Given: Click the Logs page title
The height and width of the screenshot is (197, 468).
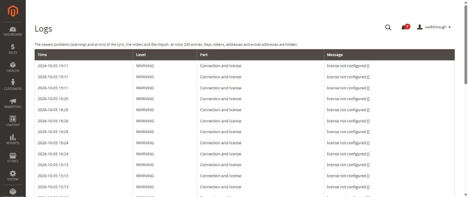Looking at the screenshot, I should pos(43,29).
